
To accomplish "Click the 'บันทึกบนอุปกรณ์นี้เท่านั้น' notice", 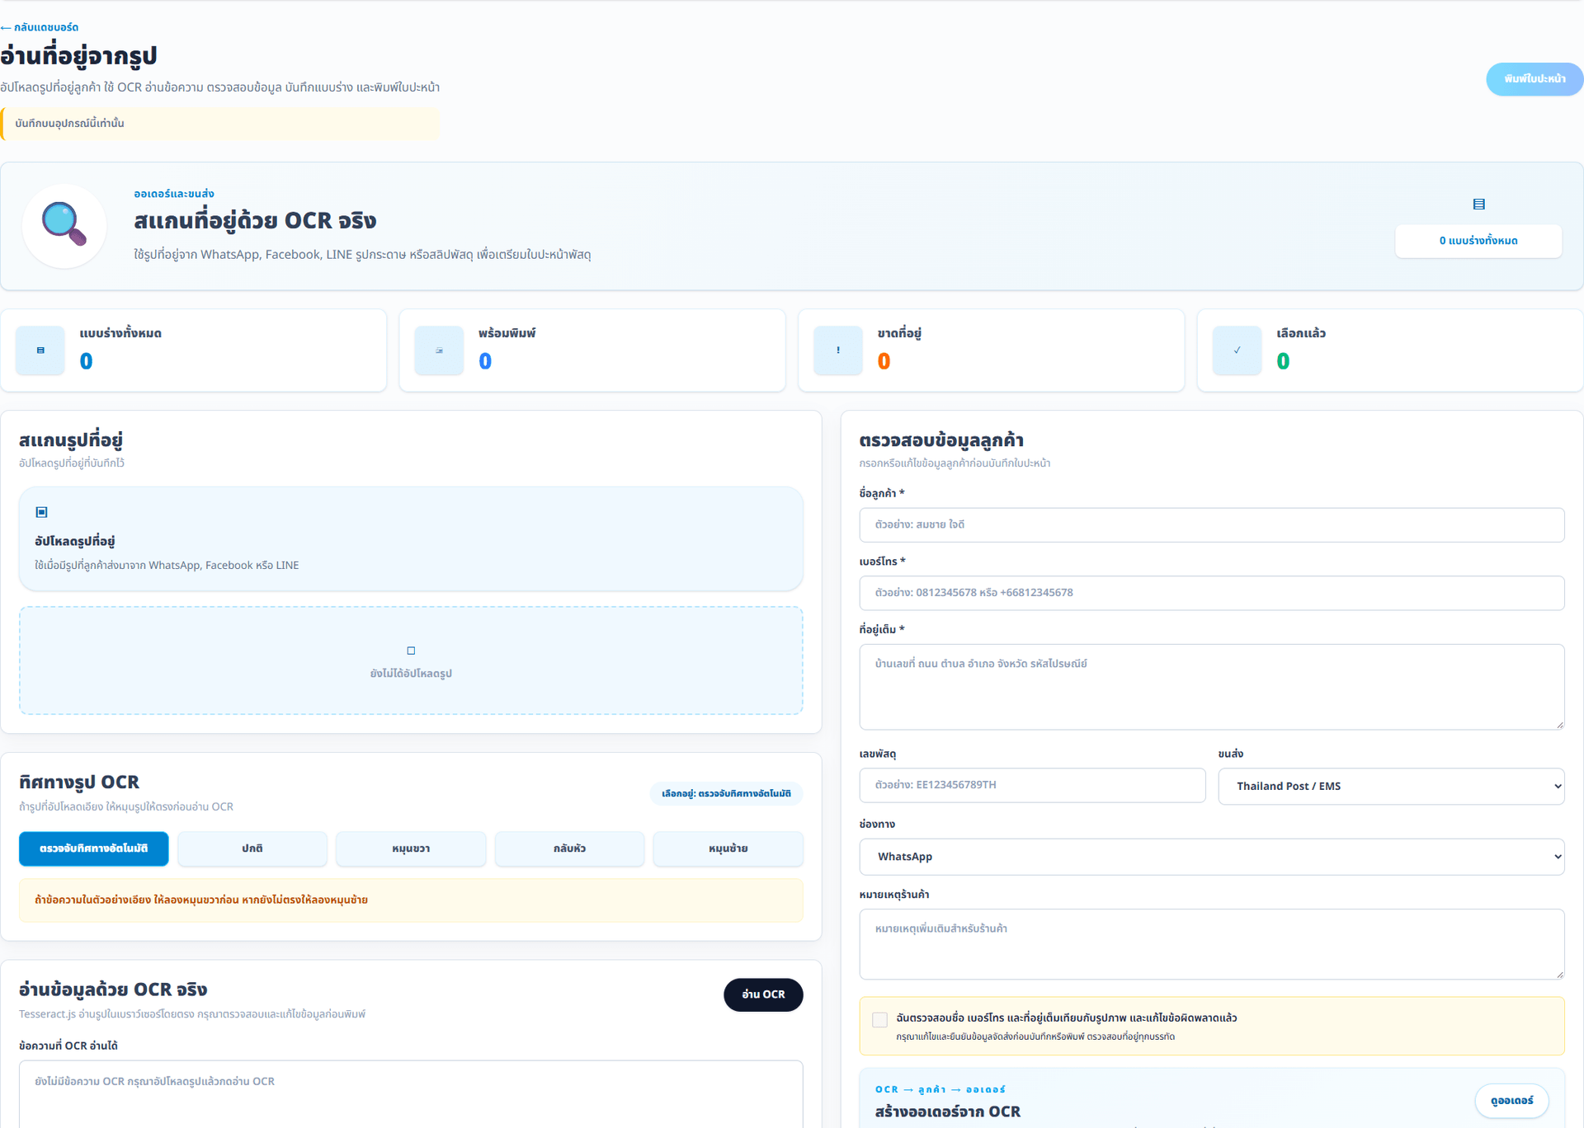I will [219, 124].
